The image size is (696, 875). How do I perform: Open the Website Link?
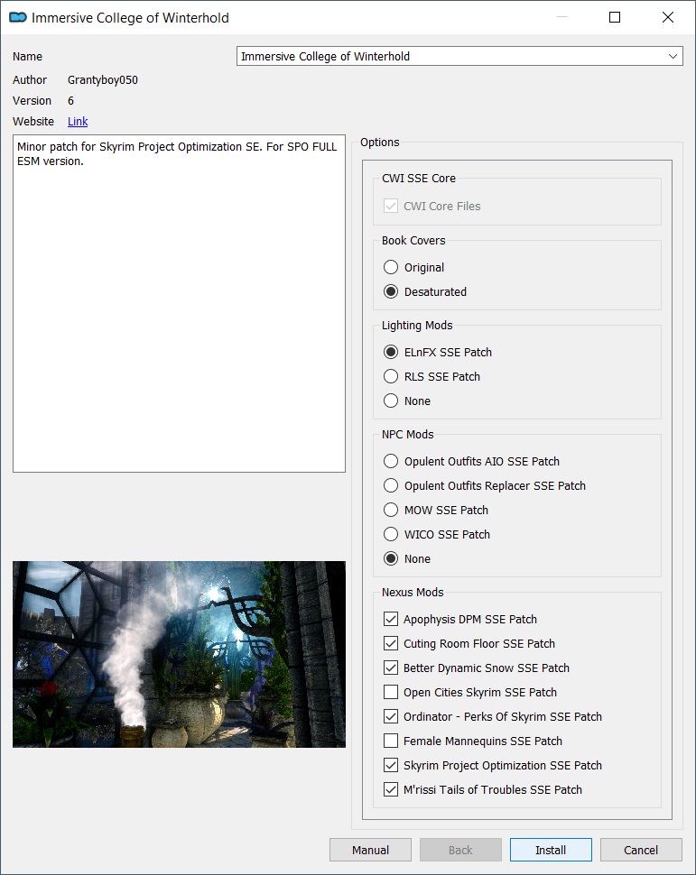click(x=78, y=122)
